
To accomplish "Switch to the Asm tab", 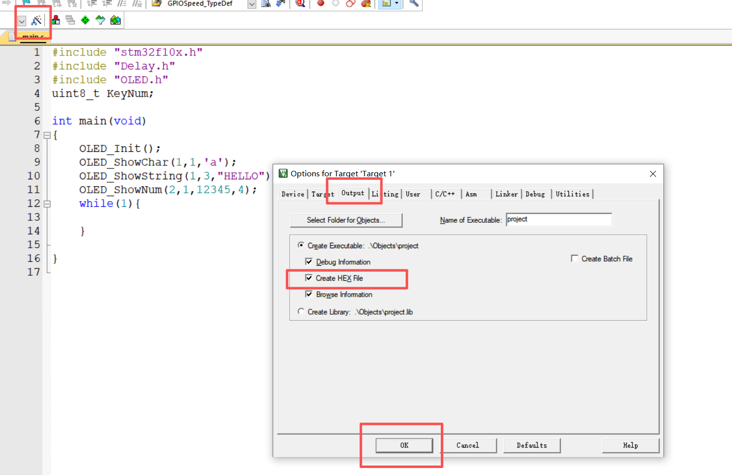I will pyautogui.click(x=471, y=194).
